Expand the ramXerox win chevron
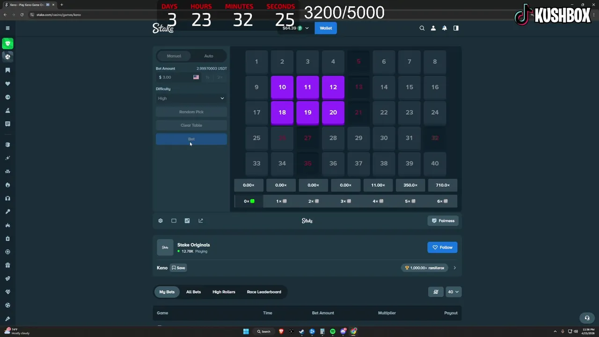 [x=454, y=268]
